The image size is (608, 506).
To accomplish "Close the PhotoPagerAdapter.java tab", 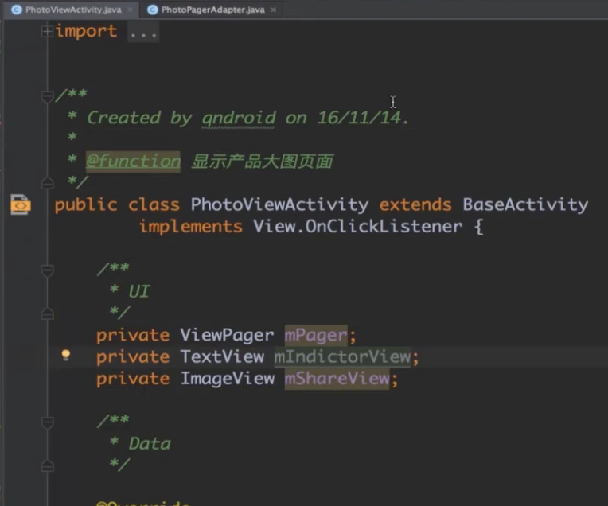I will [x=275, y=10].
